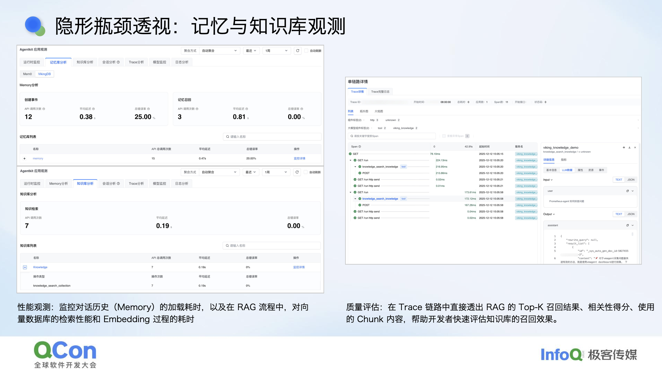Click help icon next to 创建事件 平均延迟
This screenshot has height=372, width=662.
(93, 109)
